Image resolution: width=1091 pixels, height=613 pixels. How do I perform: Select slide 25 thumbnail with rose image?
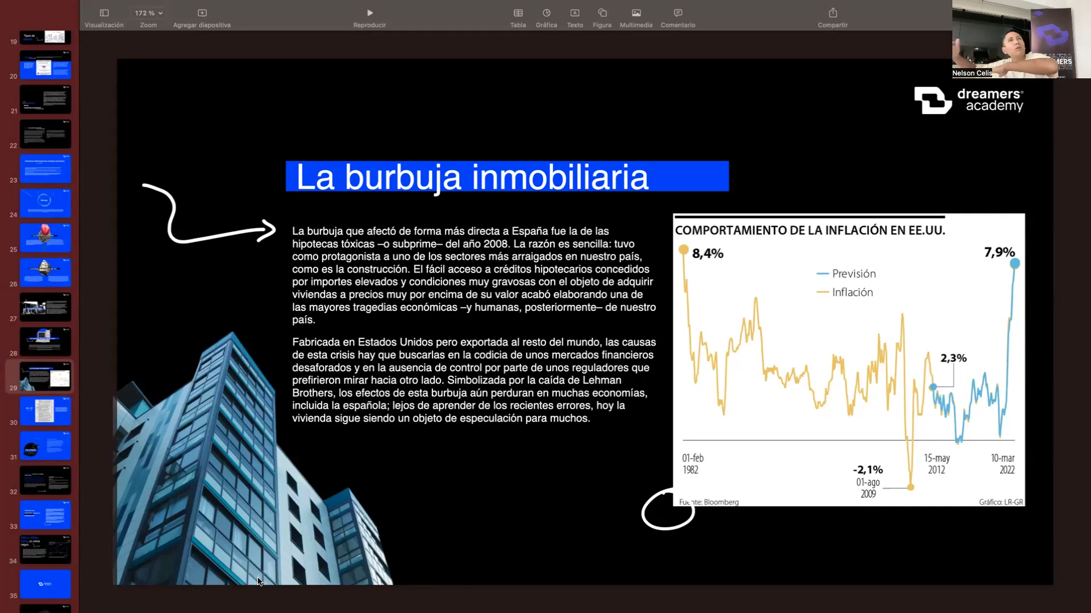click(45, 238)
